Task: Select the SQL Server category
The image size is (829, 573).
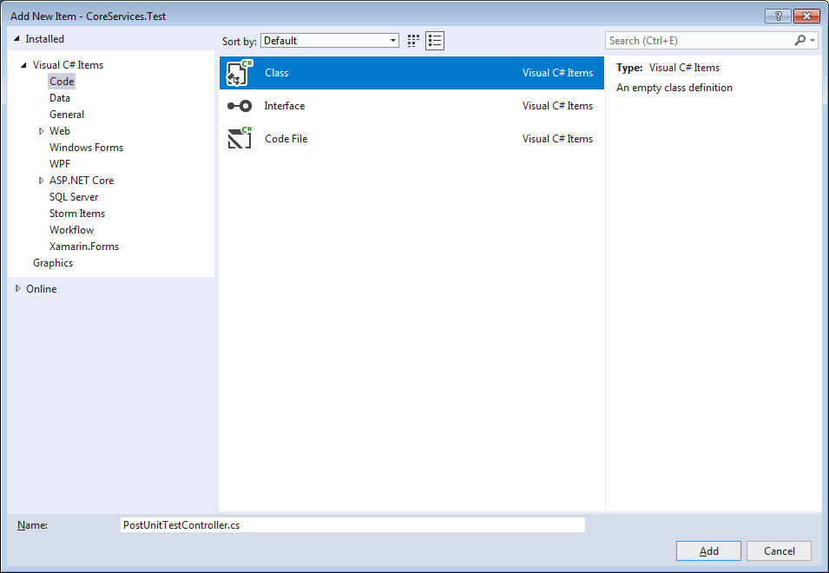Action: (x=74, y=196)
